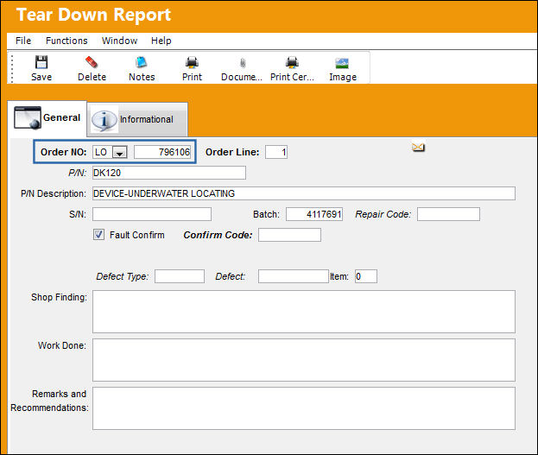Click the Save floppy disk icon
Image resolution: width=538 pixels, height=455 pixels.
(41, 62)
